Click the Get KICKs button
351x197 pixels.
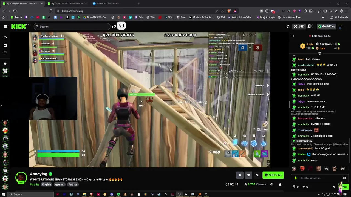[326, 27]
